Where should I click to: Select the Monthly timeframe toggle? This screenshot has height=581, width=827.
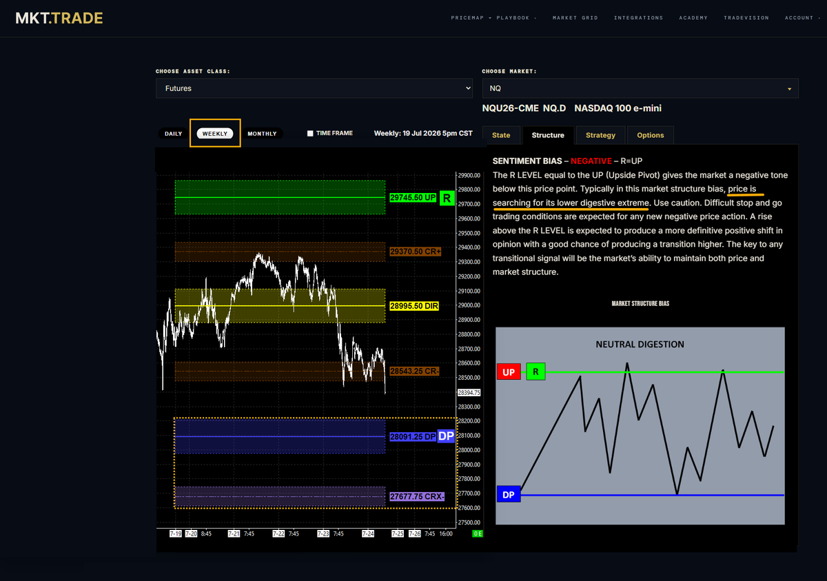(x=262, y=134)
